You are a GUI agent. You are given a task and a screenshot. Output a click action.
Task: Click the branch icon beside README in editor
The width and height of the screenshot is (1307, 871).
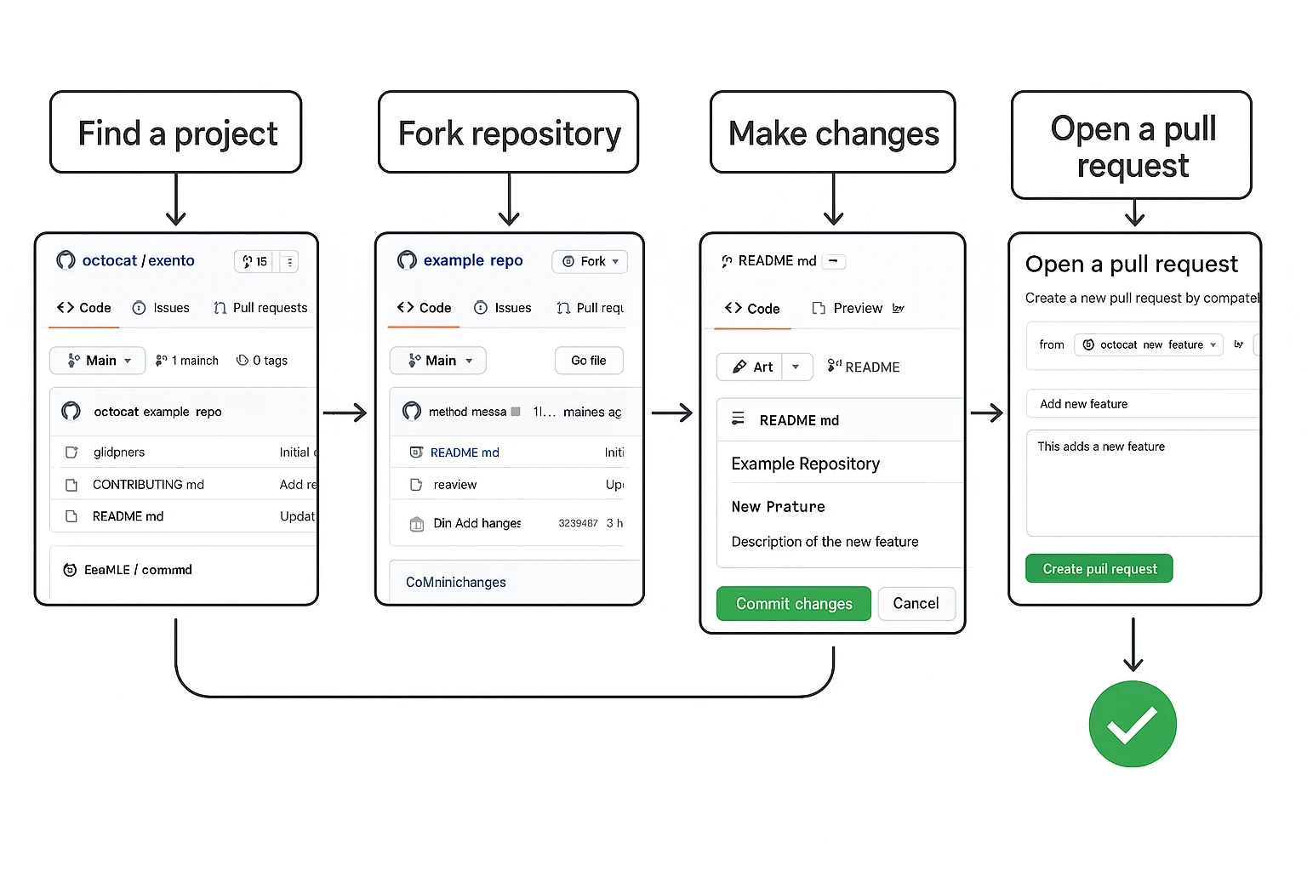click(834, 366)
